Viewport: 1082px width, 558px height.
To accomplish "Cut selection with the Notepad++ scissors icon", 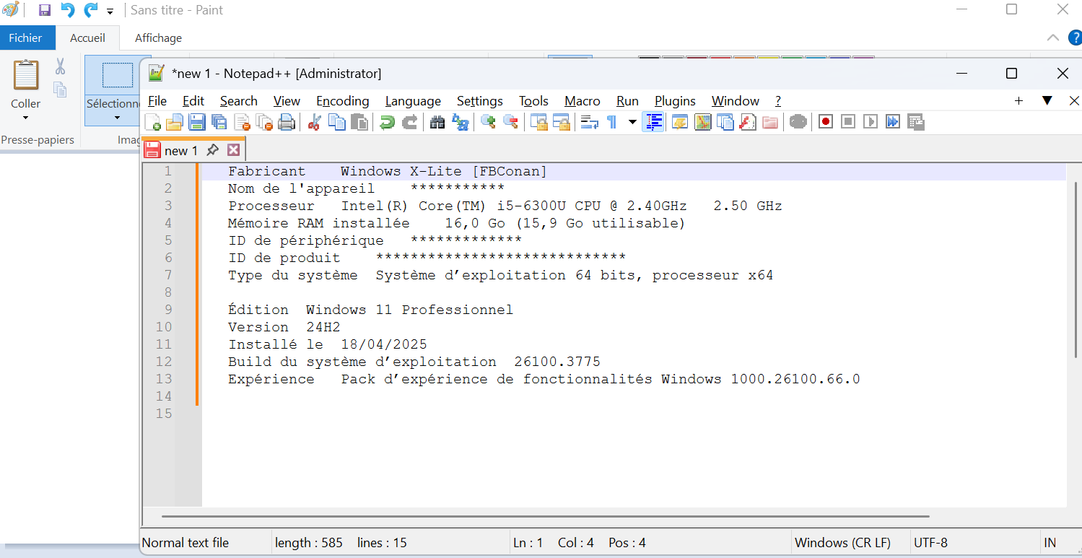I will [x=314, y=122].
